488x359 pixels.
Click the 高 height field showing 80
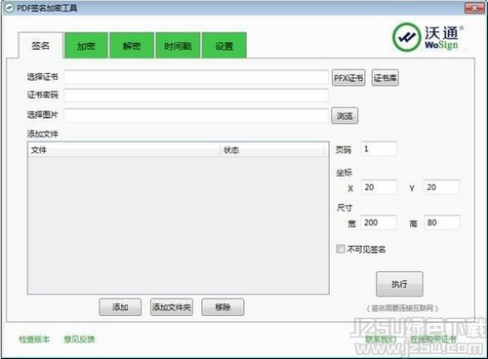(x=442, y=222)
